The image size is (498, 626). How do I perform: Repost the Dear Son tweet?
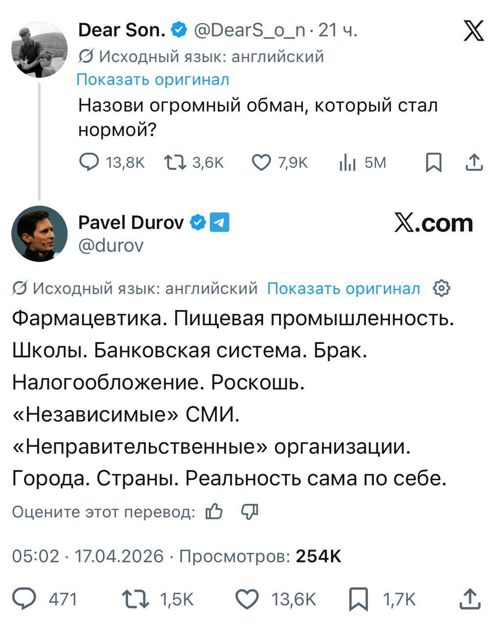coord(175,162)
